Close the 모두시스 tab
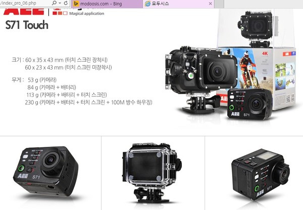This screenshot has width=303, height=210. pos(211,4)
